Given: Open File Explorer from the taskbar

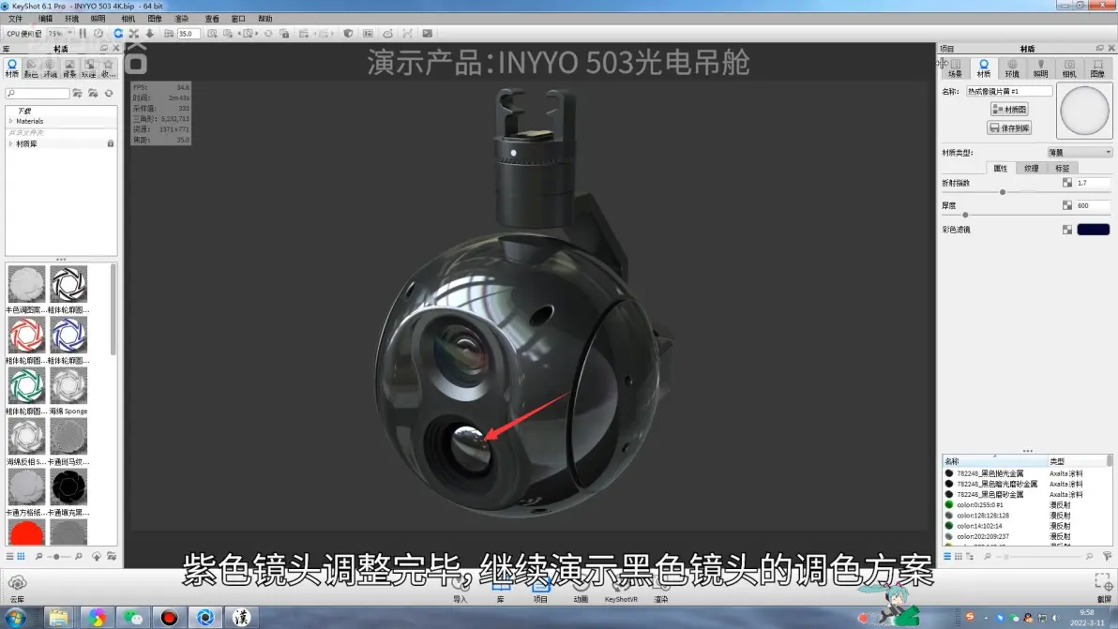Looking at the screenshot, I should coord(58,617).
